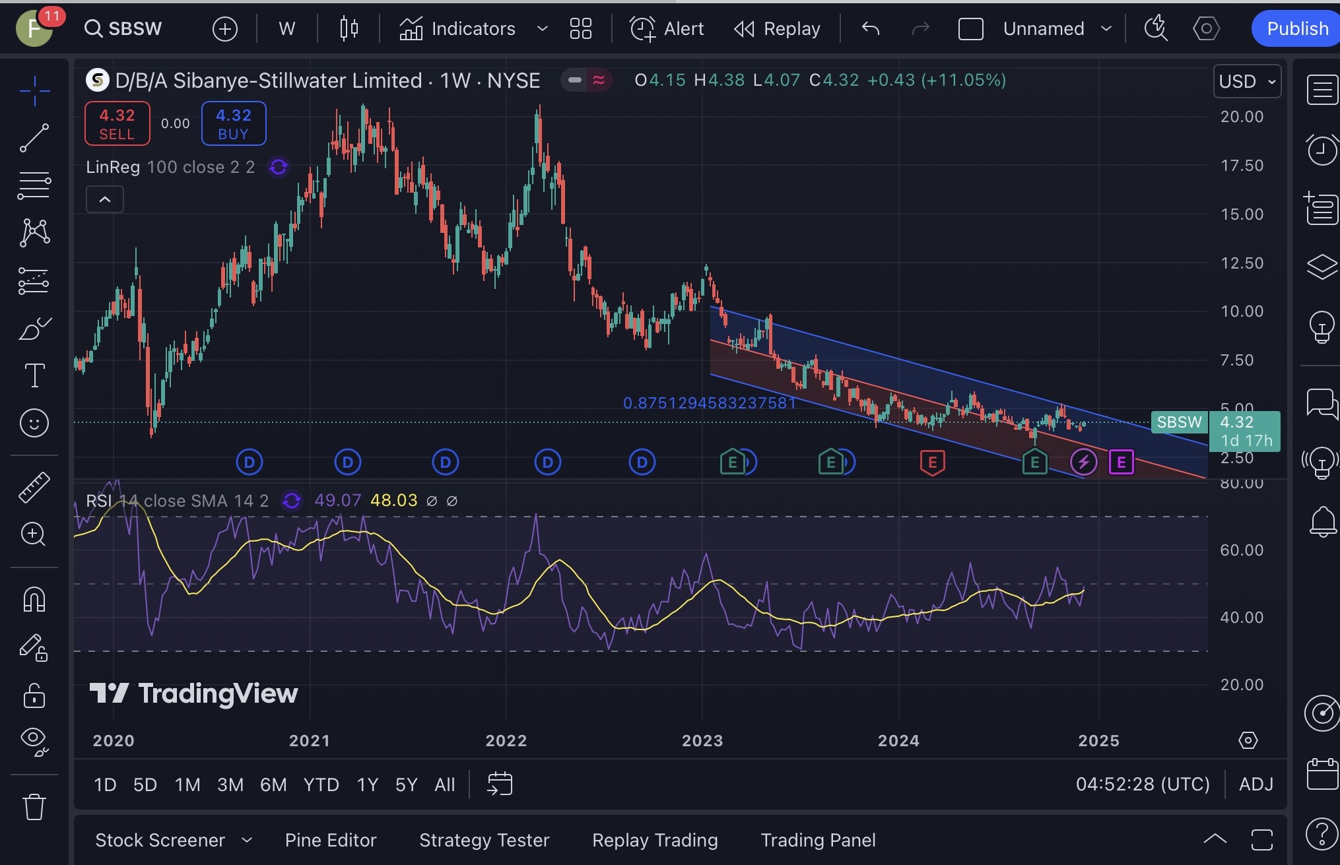Open the 04:52:28 (UTC) timezone menu
Screen dimensions: 1340x865
[1143, 785]
